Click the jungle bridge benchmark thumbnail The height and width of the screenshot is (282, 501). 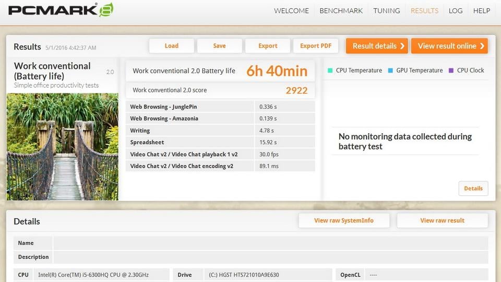(63, 147)
